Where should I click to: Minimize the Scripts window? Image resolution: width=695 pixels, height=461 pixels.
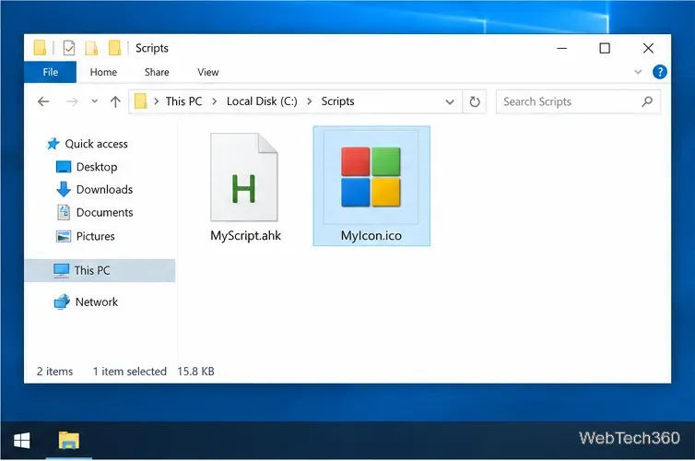coord(561,48)
